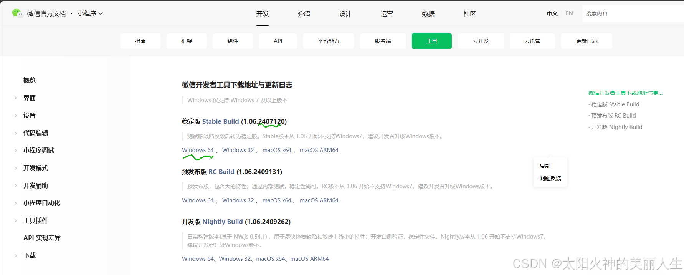Open the 更新日志 sub-navigation button

(x=587, y=41)
